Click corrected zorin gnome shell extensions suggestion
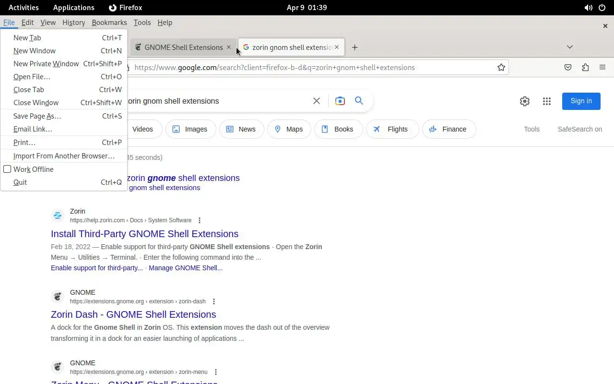 pyautogui.click(x=183, y=178)
